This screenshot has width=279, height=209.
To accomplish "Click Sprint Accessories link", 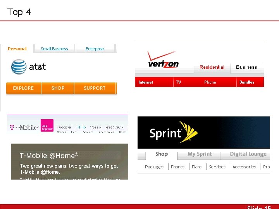I will 244,167.
